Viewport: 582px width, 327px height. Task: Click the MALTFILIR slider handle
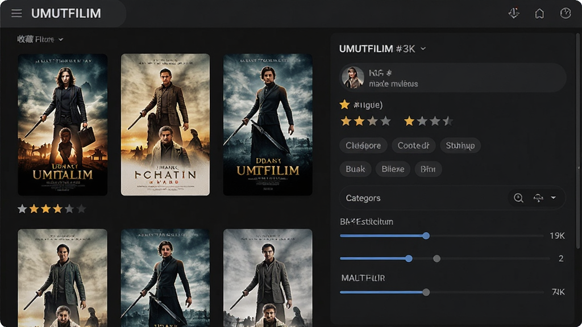(x=426, y=292)
